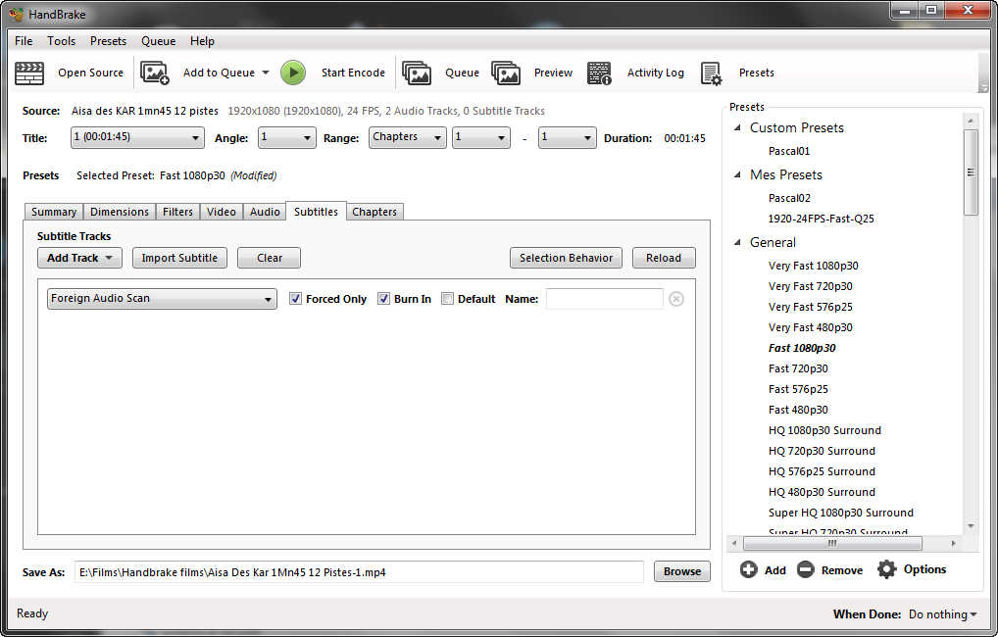Collapse the Custom Presets group
Screen dimensions: 998x637
click(737, 127)
